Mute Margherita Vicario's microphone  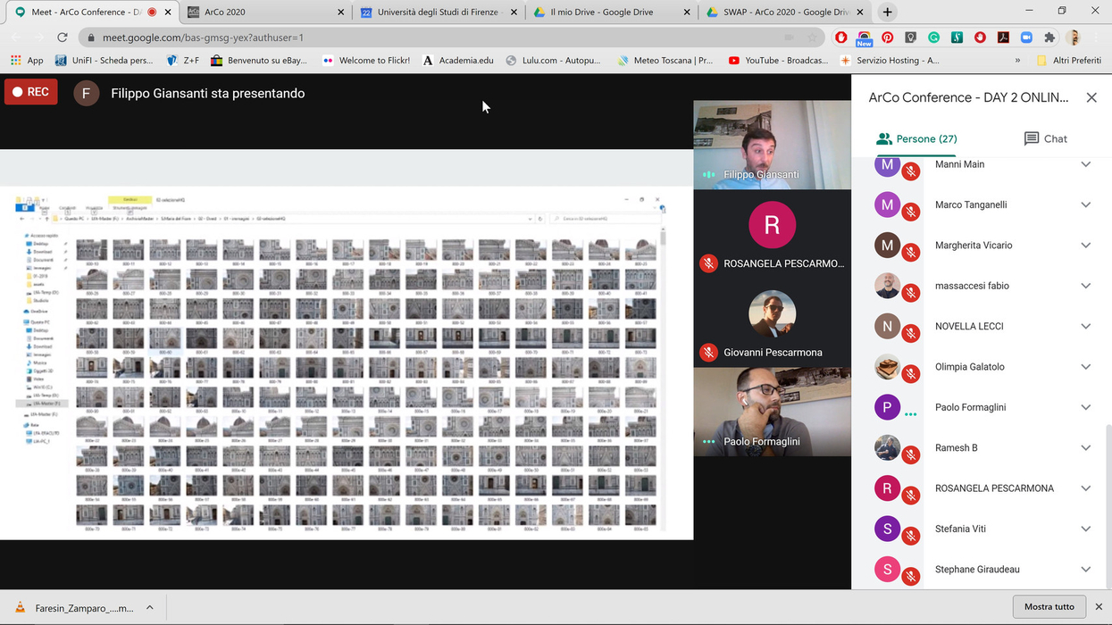click(910, 253)
